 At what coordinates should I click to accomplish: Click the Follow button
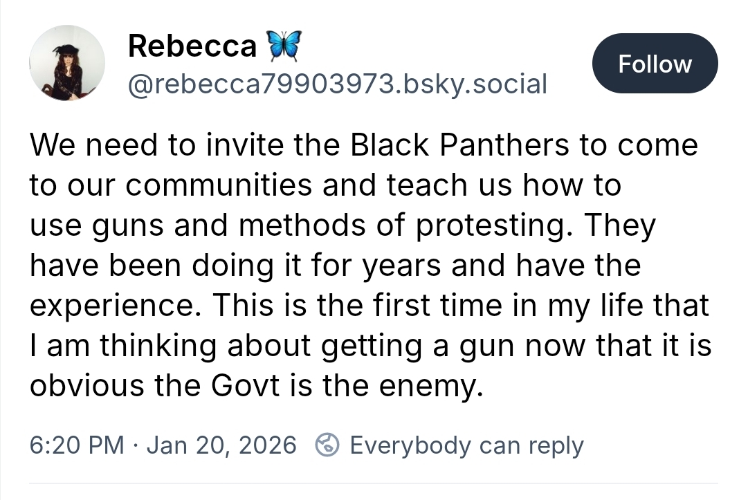tap(654, 64)
